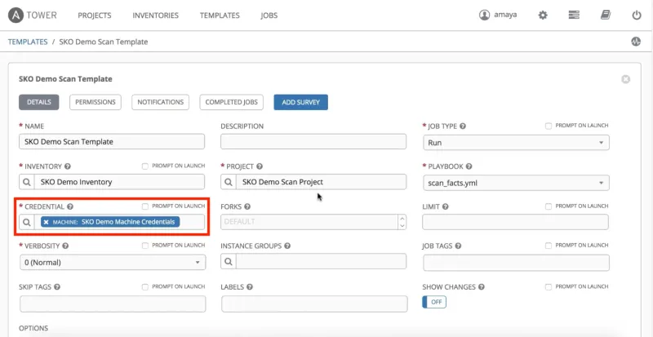The width and height of the screenshot is (653, 337).
Task: Enable Prompt on Launch for Credential
Action: [145, 206]
